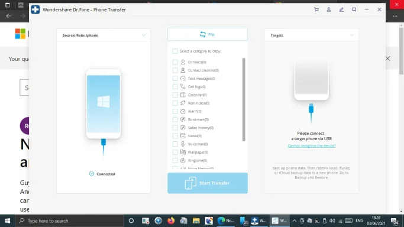Open the shopping cart icon in title bar
Image resolution: width=404 pixels, height=227 pixels.
point(316,10)
